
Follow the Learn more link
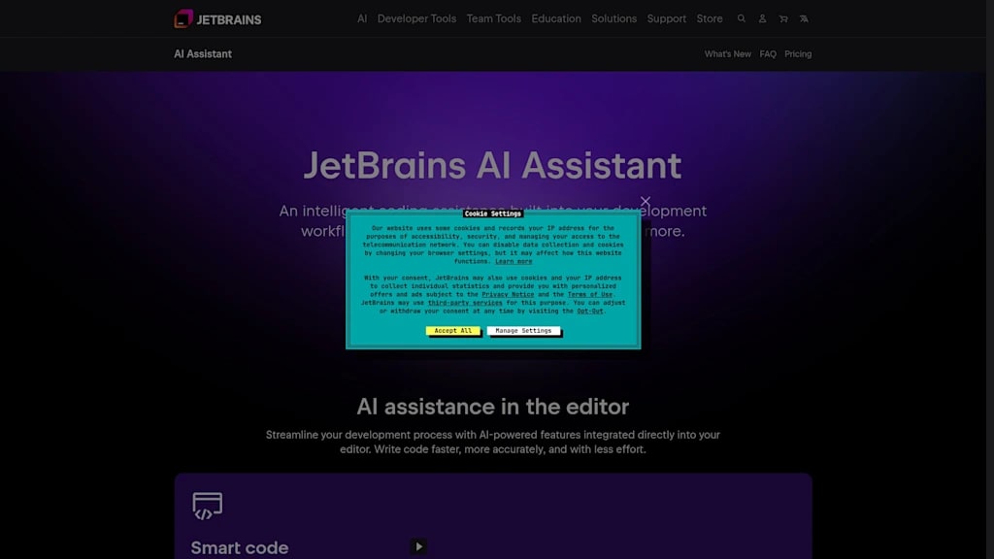click(x=514, y=261)
